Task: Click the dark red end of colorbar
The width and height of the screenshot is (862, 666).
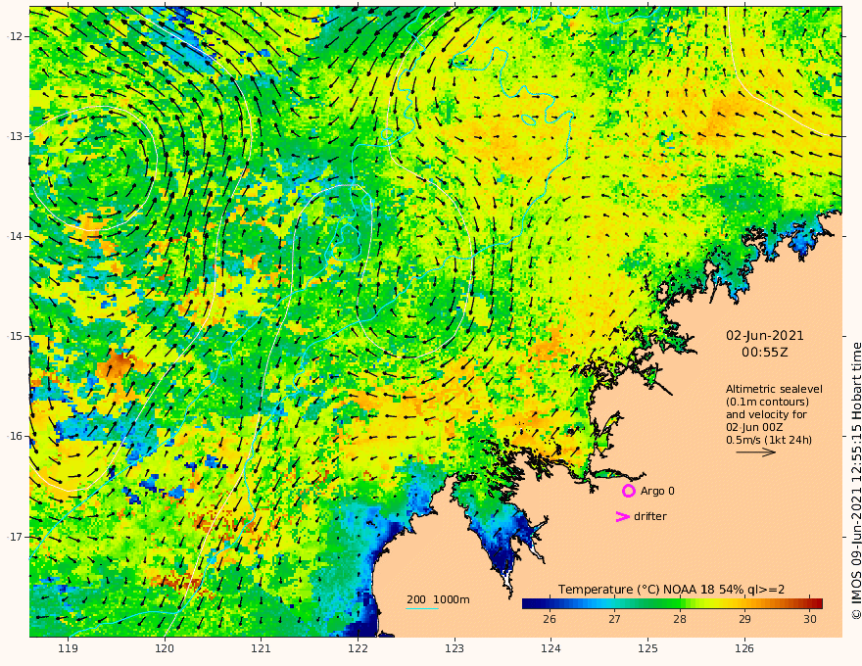Action: click(817, 603)
